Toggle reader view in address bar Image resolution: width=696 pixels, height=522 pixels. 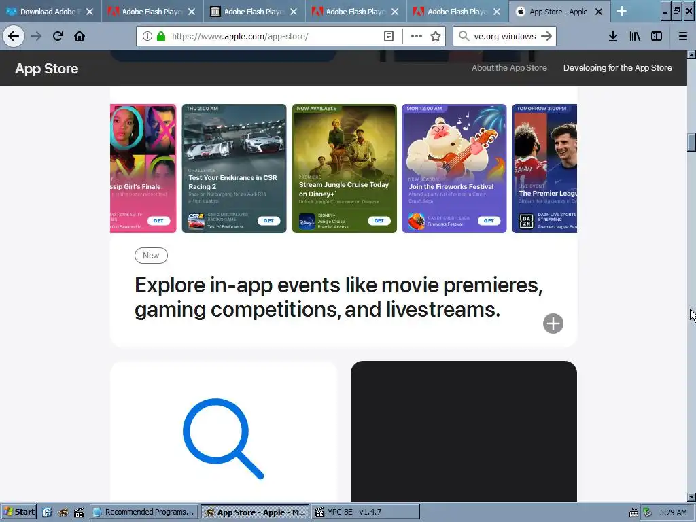388,36
